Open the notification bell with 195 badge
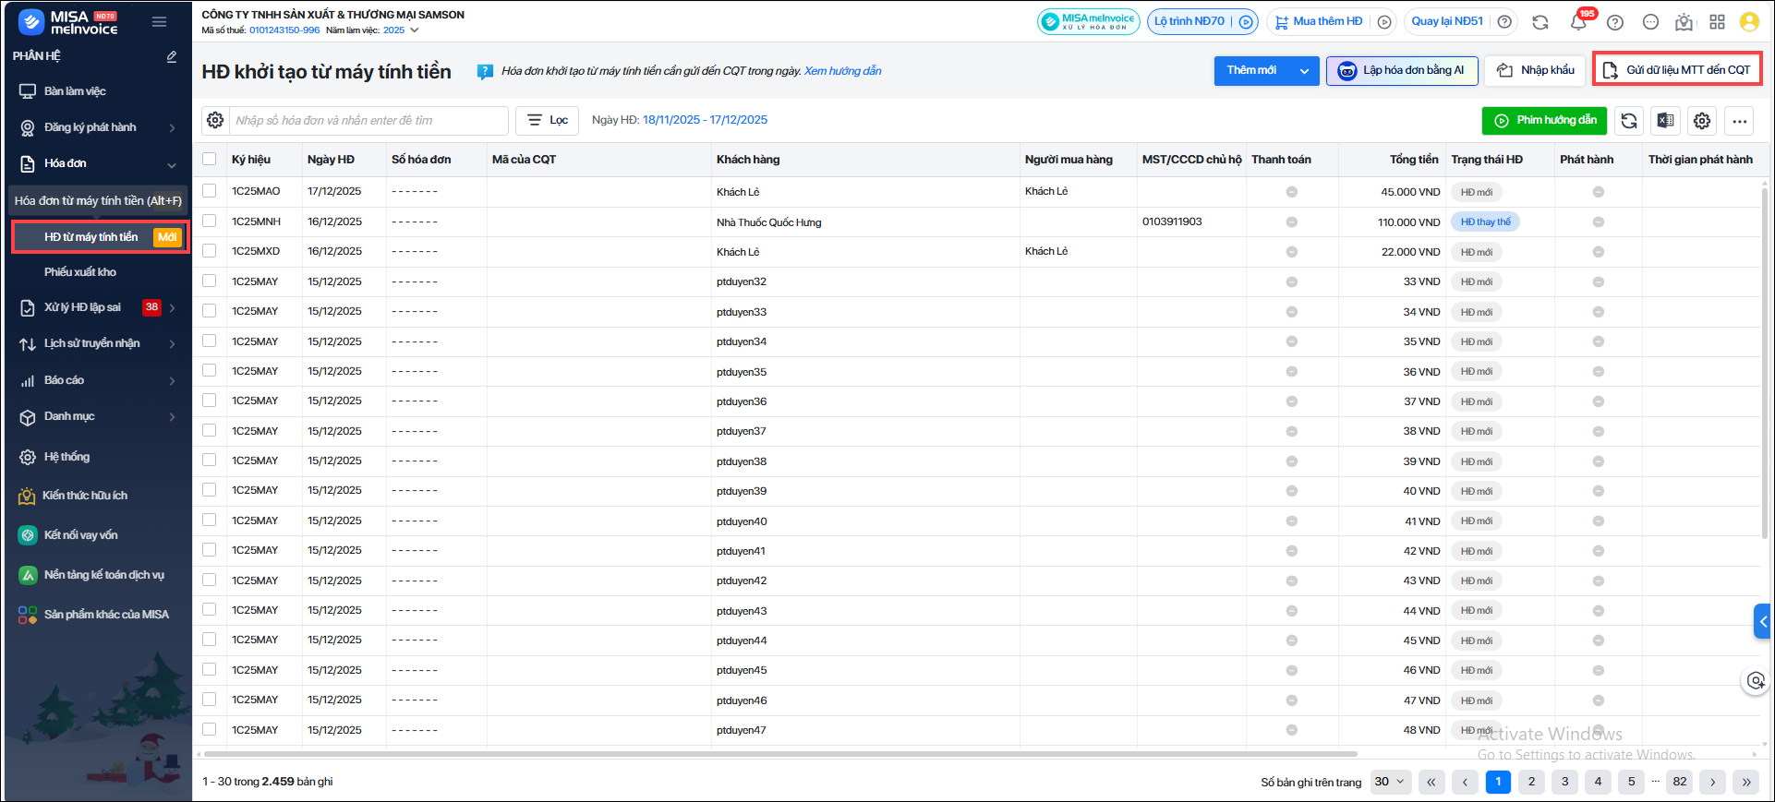Viewport: 1775px width, 802px height. (1579, 22)
